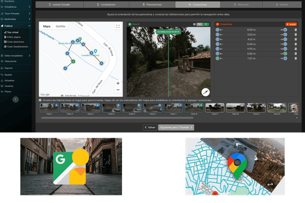305x203 pixels.
Task: Click the Google Maps pin logo image
Action: (x=235, y=166)
